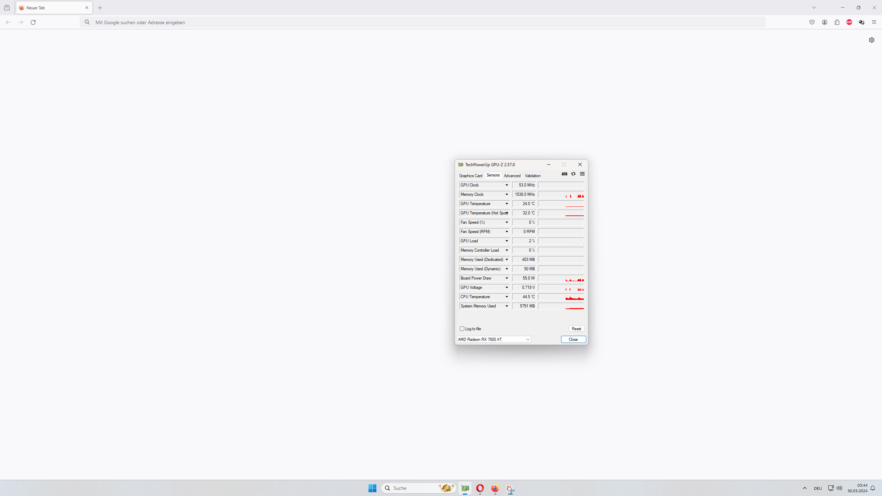Switch to the Advanced tab
The height and width of the screenshot is (496, 882).
pos(512,175)
